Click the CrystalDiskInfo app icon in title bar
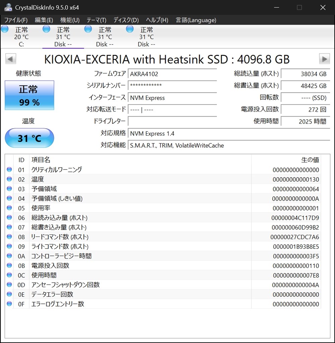335x343 pixels. tap(8, 7)
